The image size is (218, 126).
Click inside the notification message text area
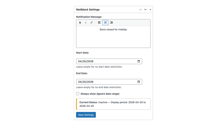pyautogui.click(x=113, y=37)
